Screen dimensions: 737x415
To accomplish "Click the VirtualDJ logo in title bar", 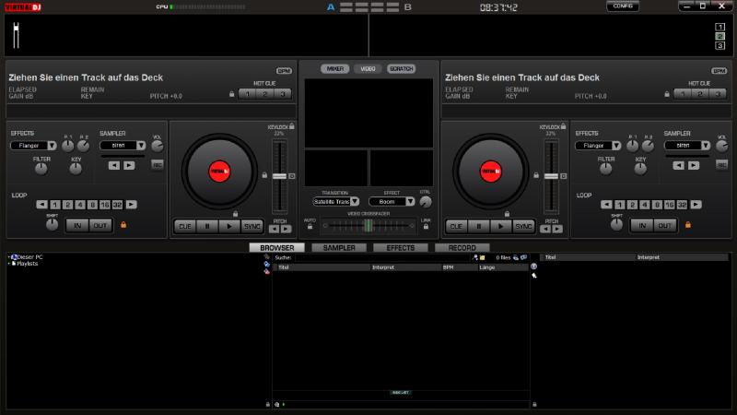I will point(23,7).
